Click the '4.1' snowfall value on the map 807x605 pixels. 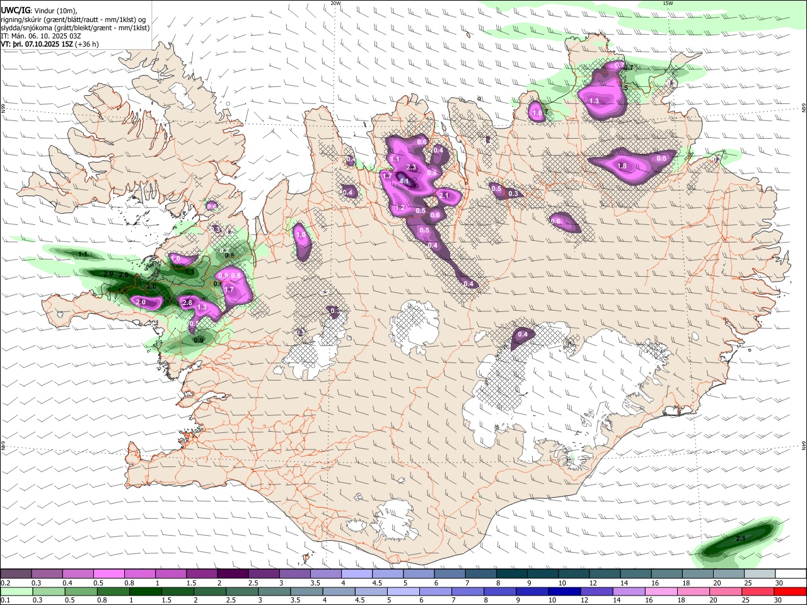(x=404, y=182)
